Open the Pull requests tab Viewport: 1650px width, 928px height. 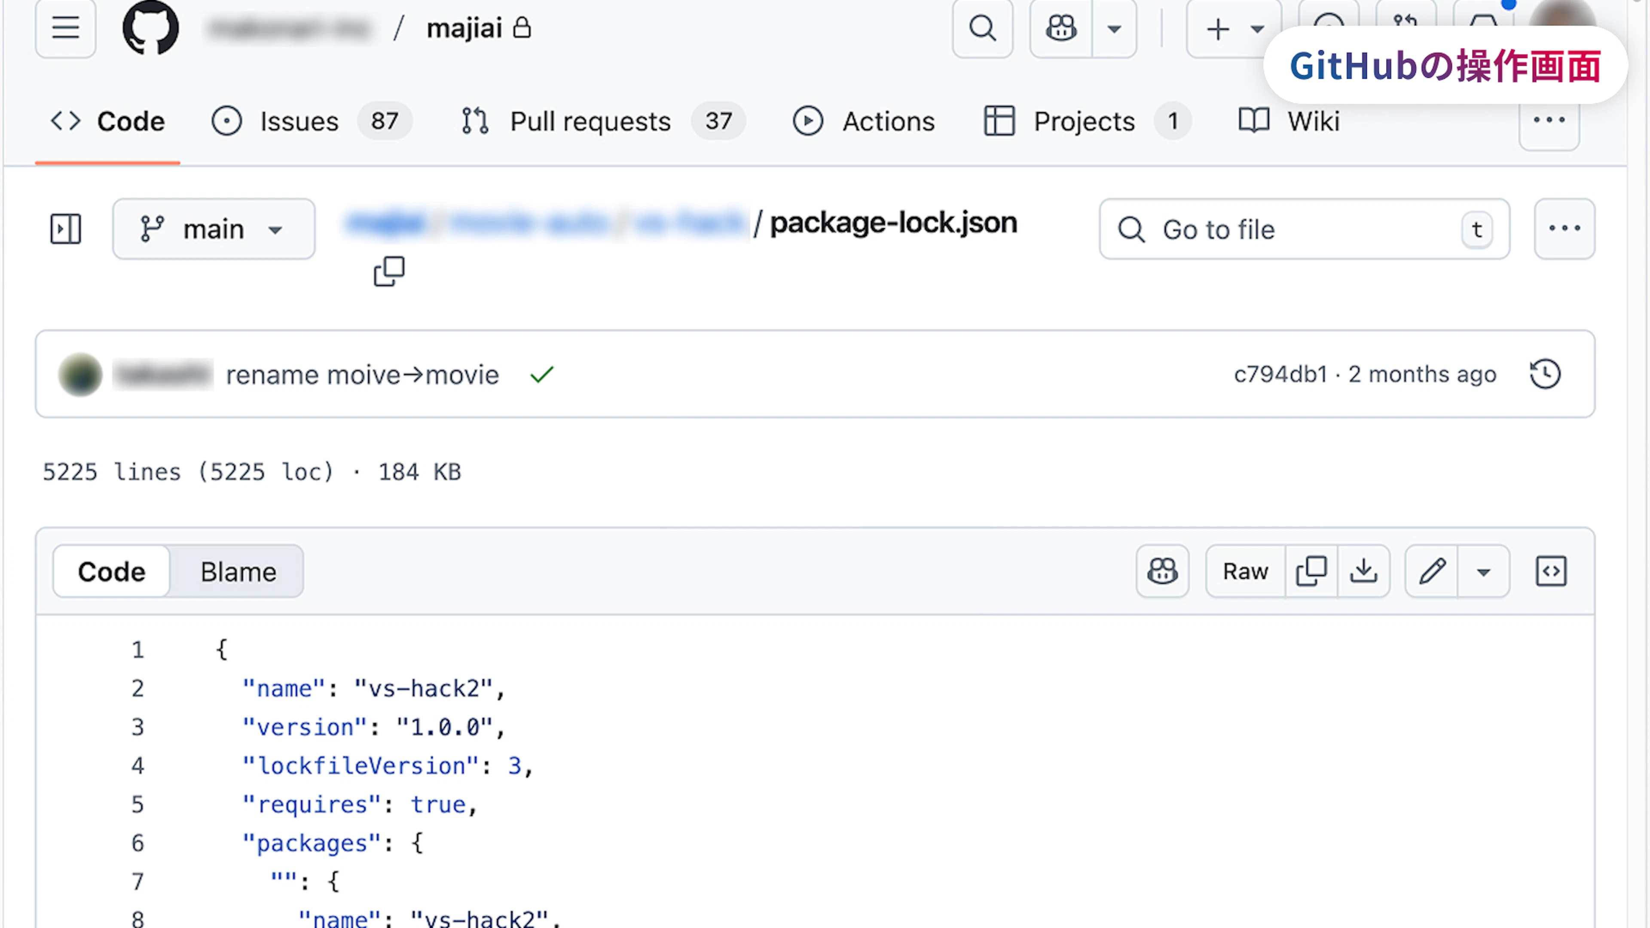[x=589, y=121]
